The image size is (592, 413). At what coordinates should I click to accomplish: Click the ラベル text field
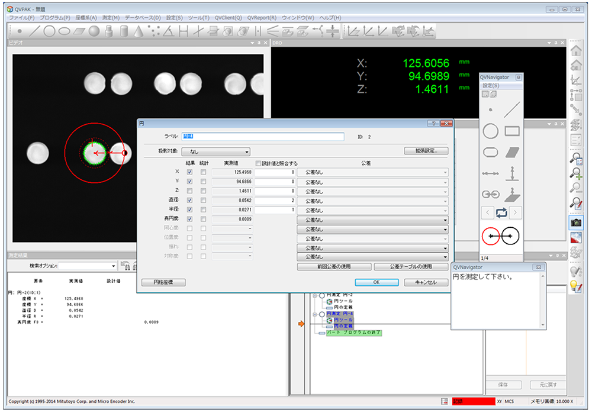262,137
